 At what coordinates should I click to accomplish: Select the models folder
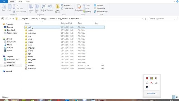[x=64, y=57]
